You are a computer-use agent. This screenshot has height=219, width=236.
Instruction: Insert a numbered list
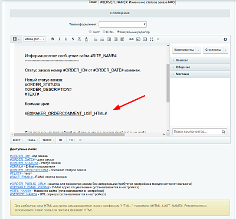[96, 39]
